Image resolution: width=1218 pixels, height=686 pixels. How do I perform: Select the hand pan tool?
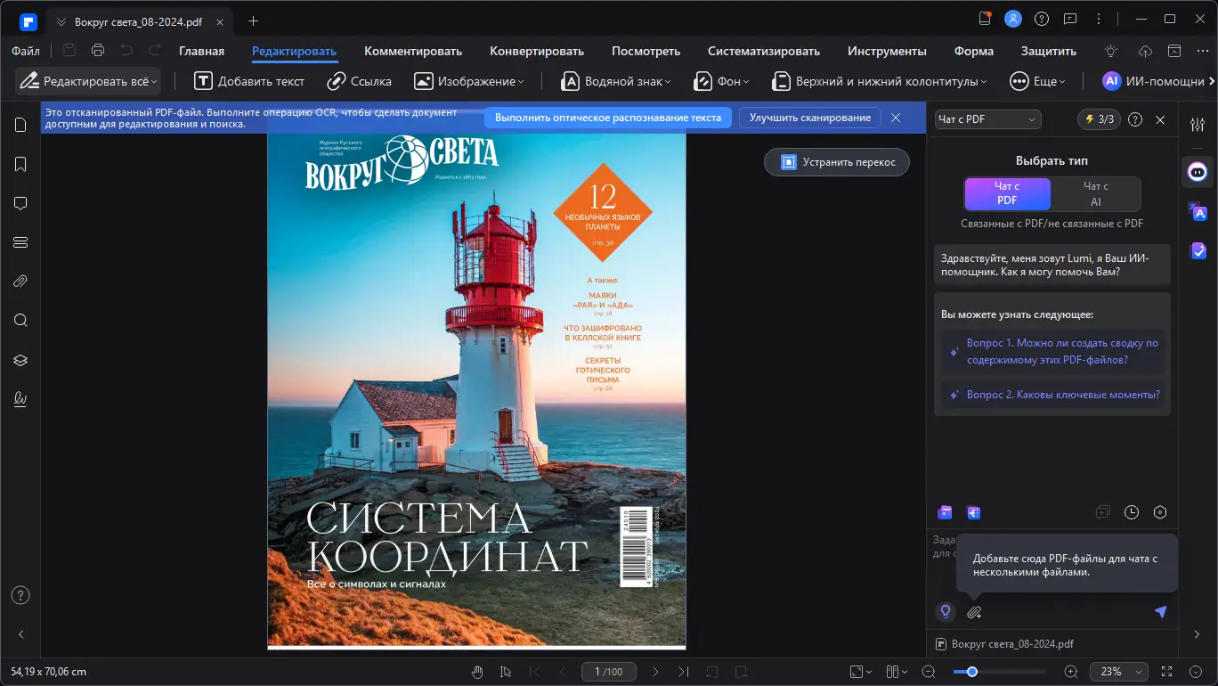tap(477, 672)
